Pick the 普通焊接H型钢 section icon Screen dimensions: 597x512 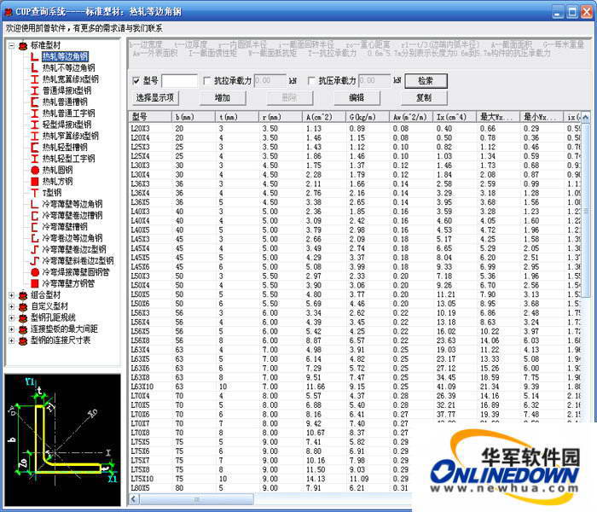[35, 90]
